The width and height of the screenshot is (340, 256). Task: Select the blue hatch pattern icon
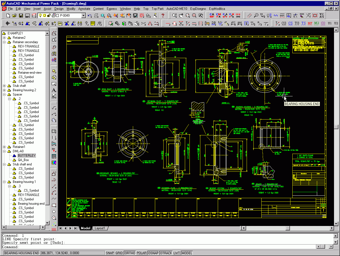247,23
